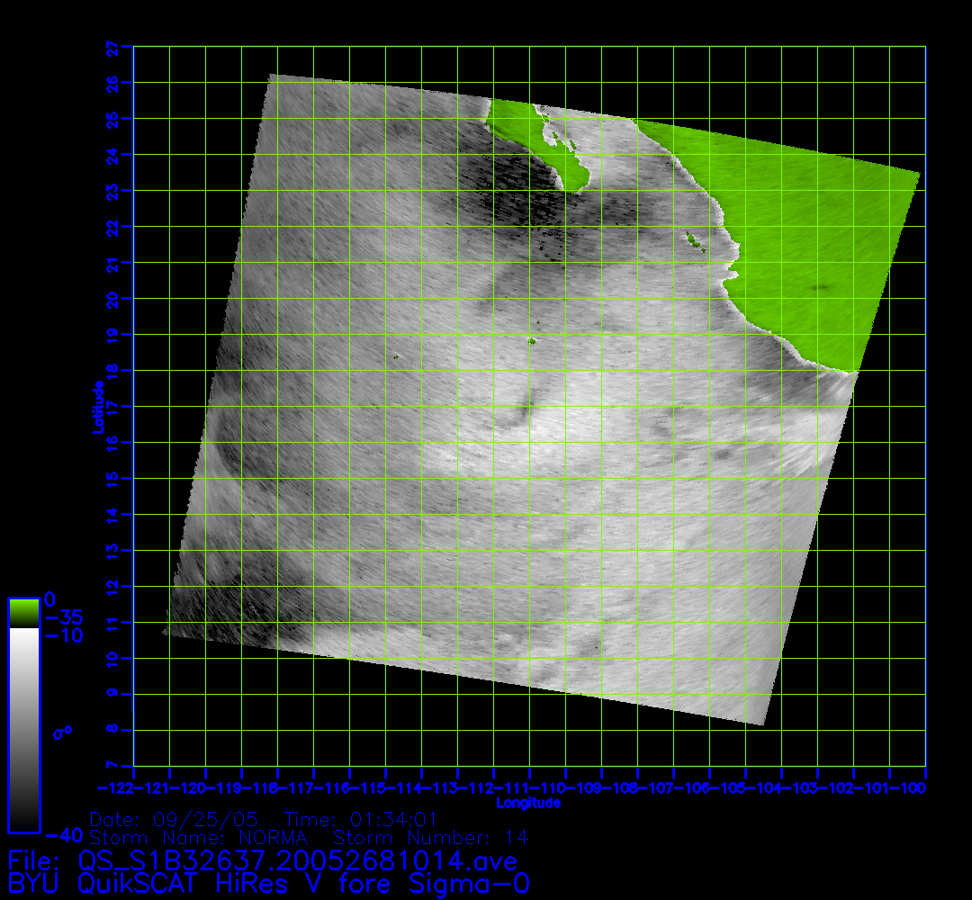Screen dimensions: 972x900
Task: Click the sigma symbol beside the color bar
Action: [x=61, y=733]
